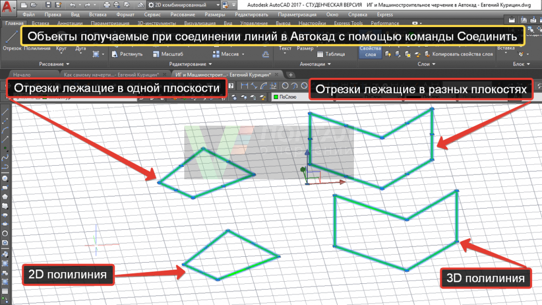Screen dimensions: 542x305
Task: Open the Рисование menu
Action: coord(183,15)
